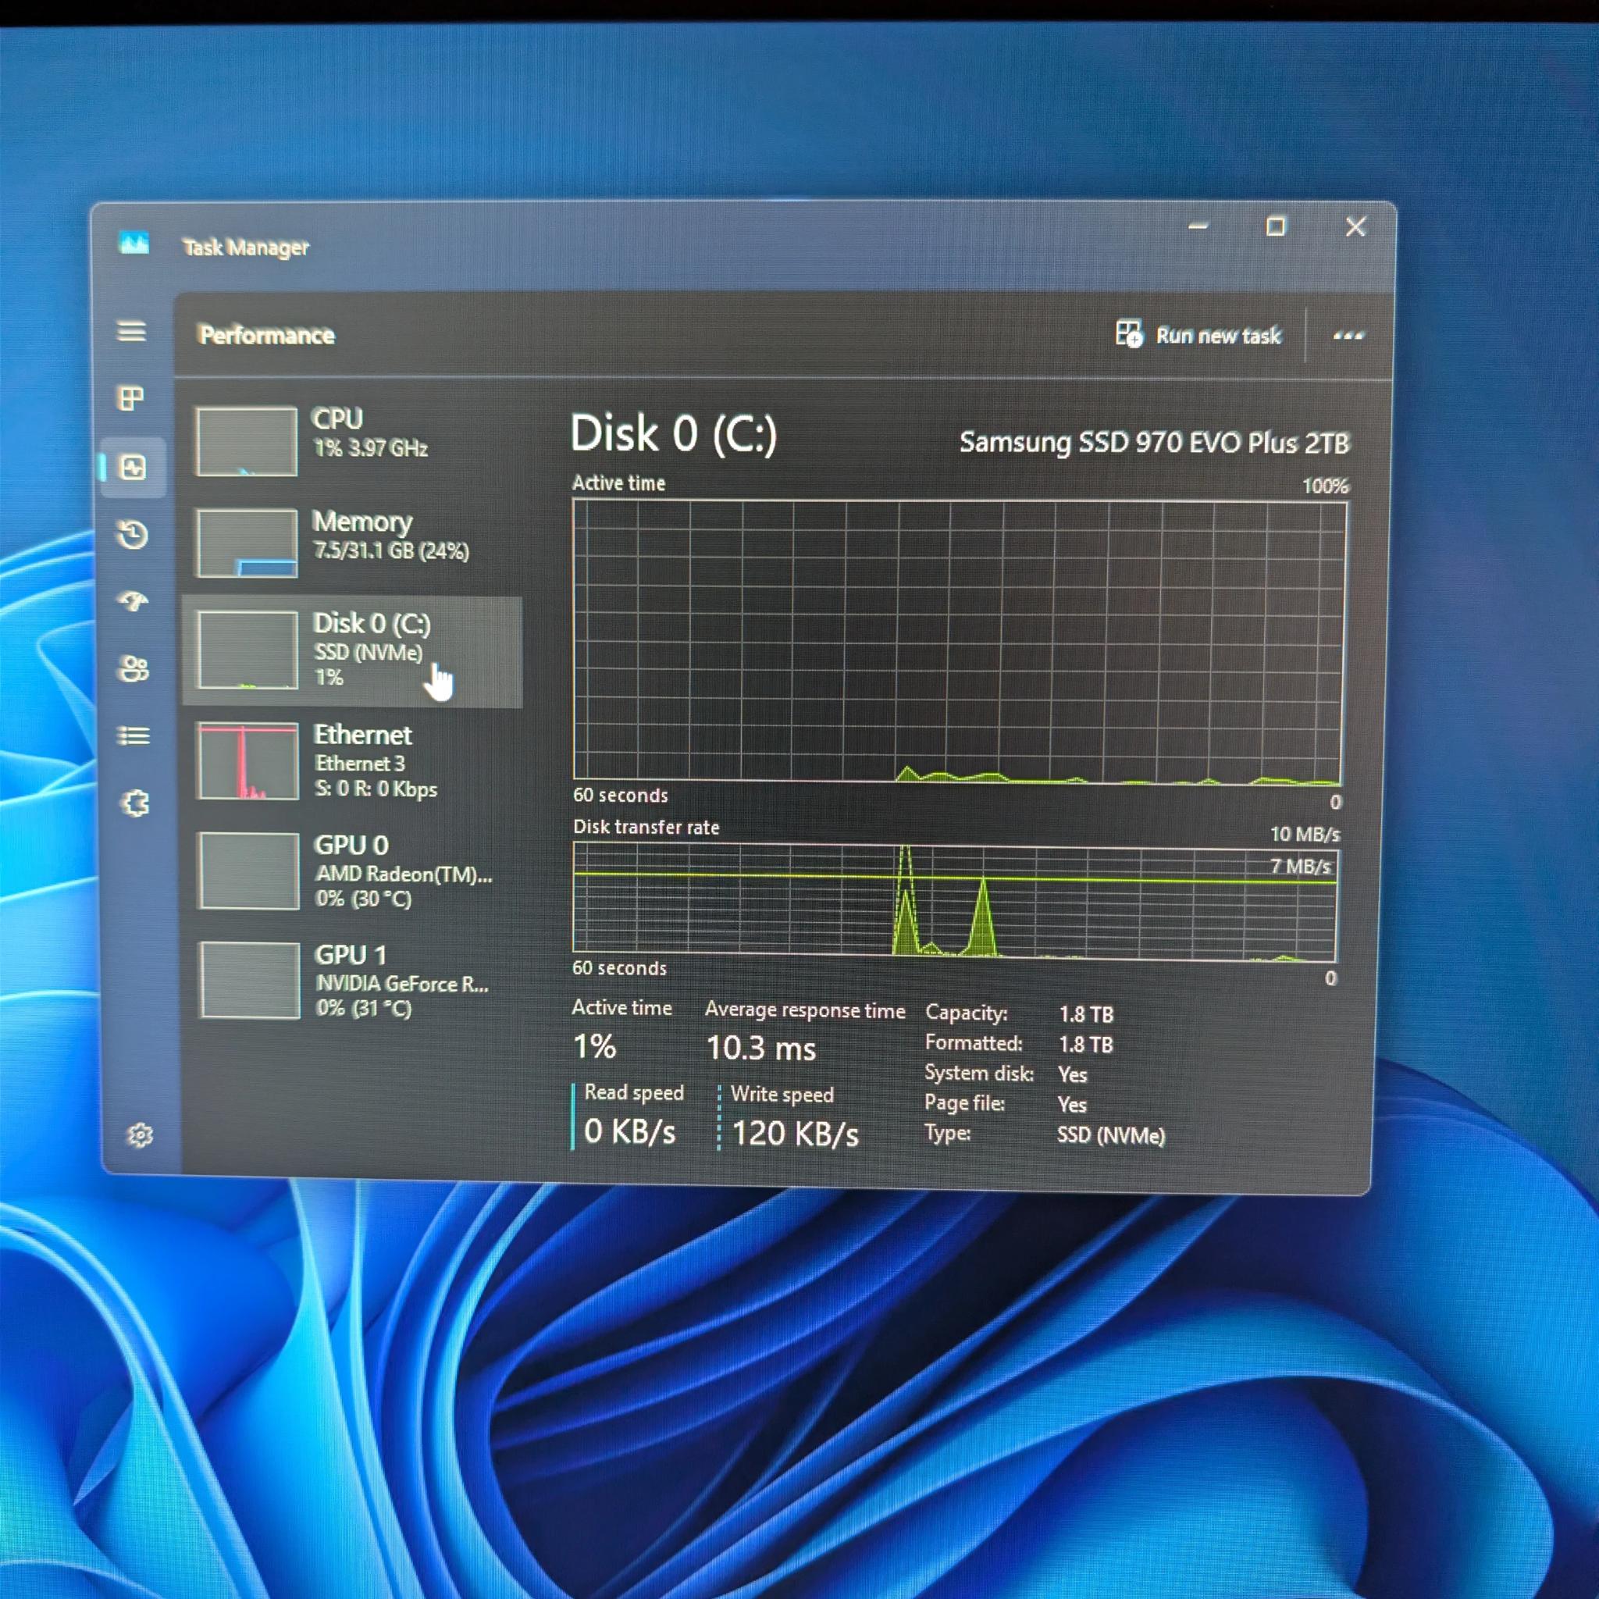
Task: Click the Page file Yes value
Action: tap(1072, 1105)
